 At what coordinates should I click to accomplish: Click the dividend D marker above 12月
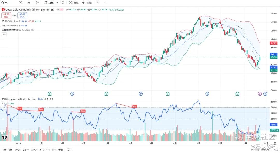click(265, 94)
